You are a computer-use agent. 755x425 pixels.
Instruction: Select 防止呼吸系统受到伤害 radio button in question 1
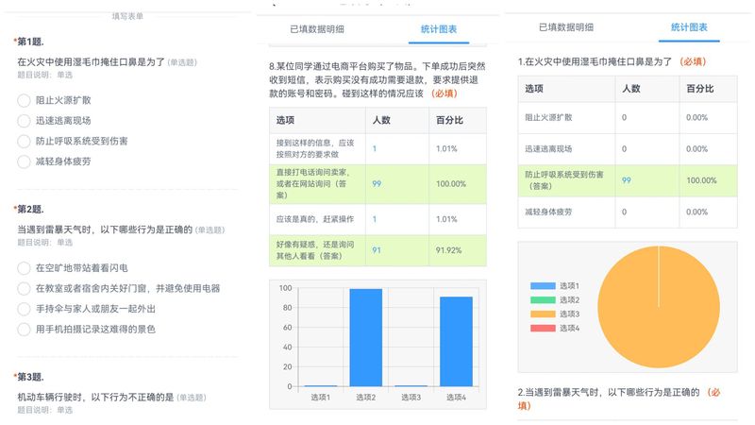pos(24,141)
